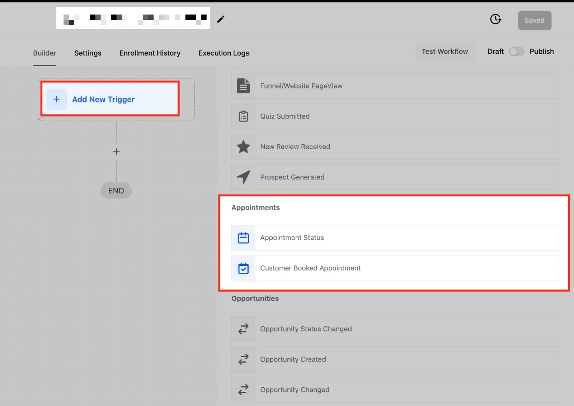Choose the Prospect Generated arrow icon
This screenshot has height=406, width=574.
pos(243,177)
